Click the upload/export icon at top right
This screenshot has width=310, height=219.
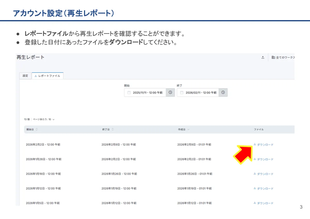pos(263,58)
